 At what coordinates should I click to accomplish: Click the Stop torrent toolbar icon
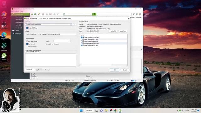coord(50,14)
